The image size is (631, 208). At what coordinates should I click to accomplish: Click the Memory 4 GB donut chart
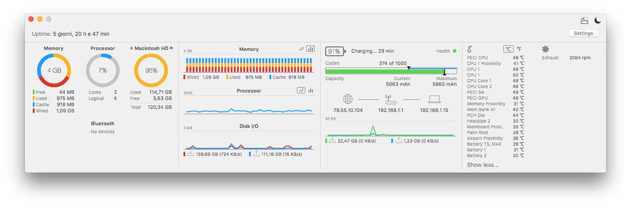pos(54,70)
